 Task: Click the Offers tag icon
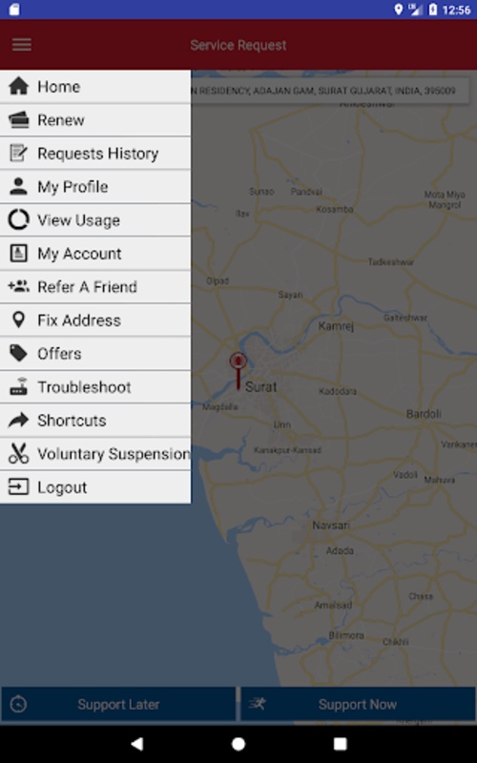18,353
